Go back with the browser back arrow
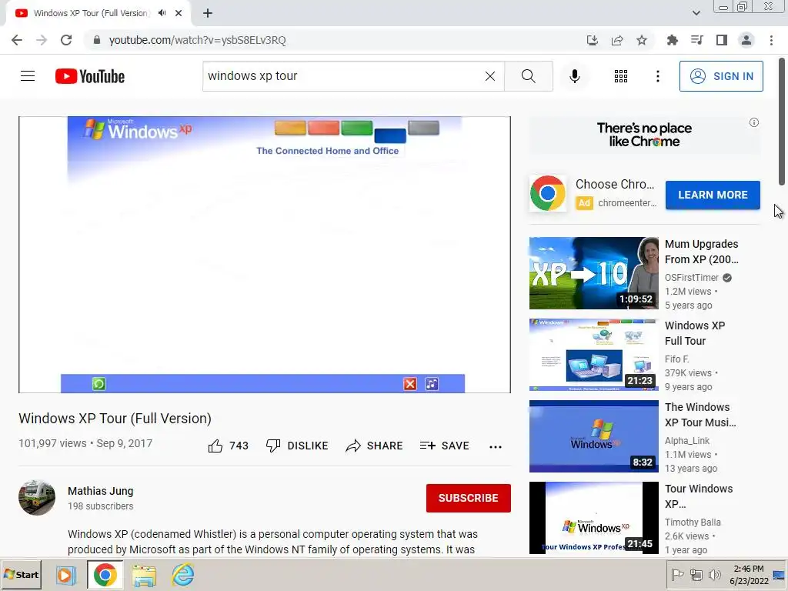The image size is (788, 591). pos(17,40)
